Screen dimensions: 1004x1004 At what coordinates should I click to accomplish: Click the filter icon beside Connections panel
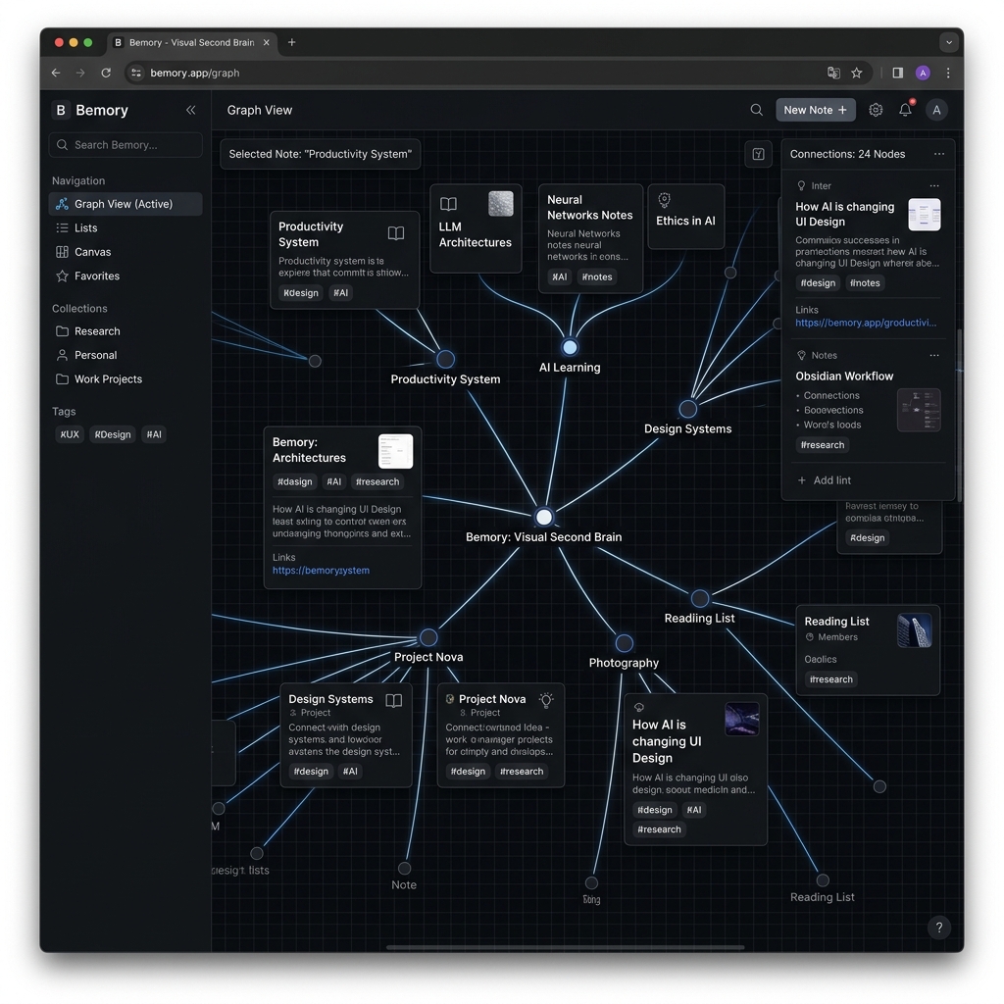point(758,154)
